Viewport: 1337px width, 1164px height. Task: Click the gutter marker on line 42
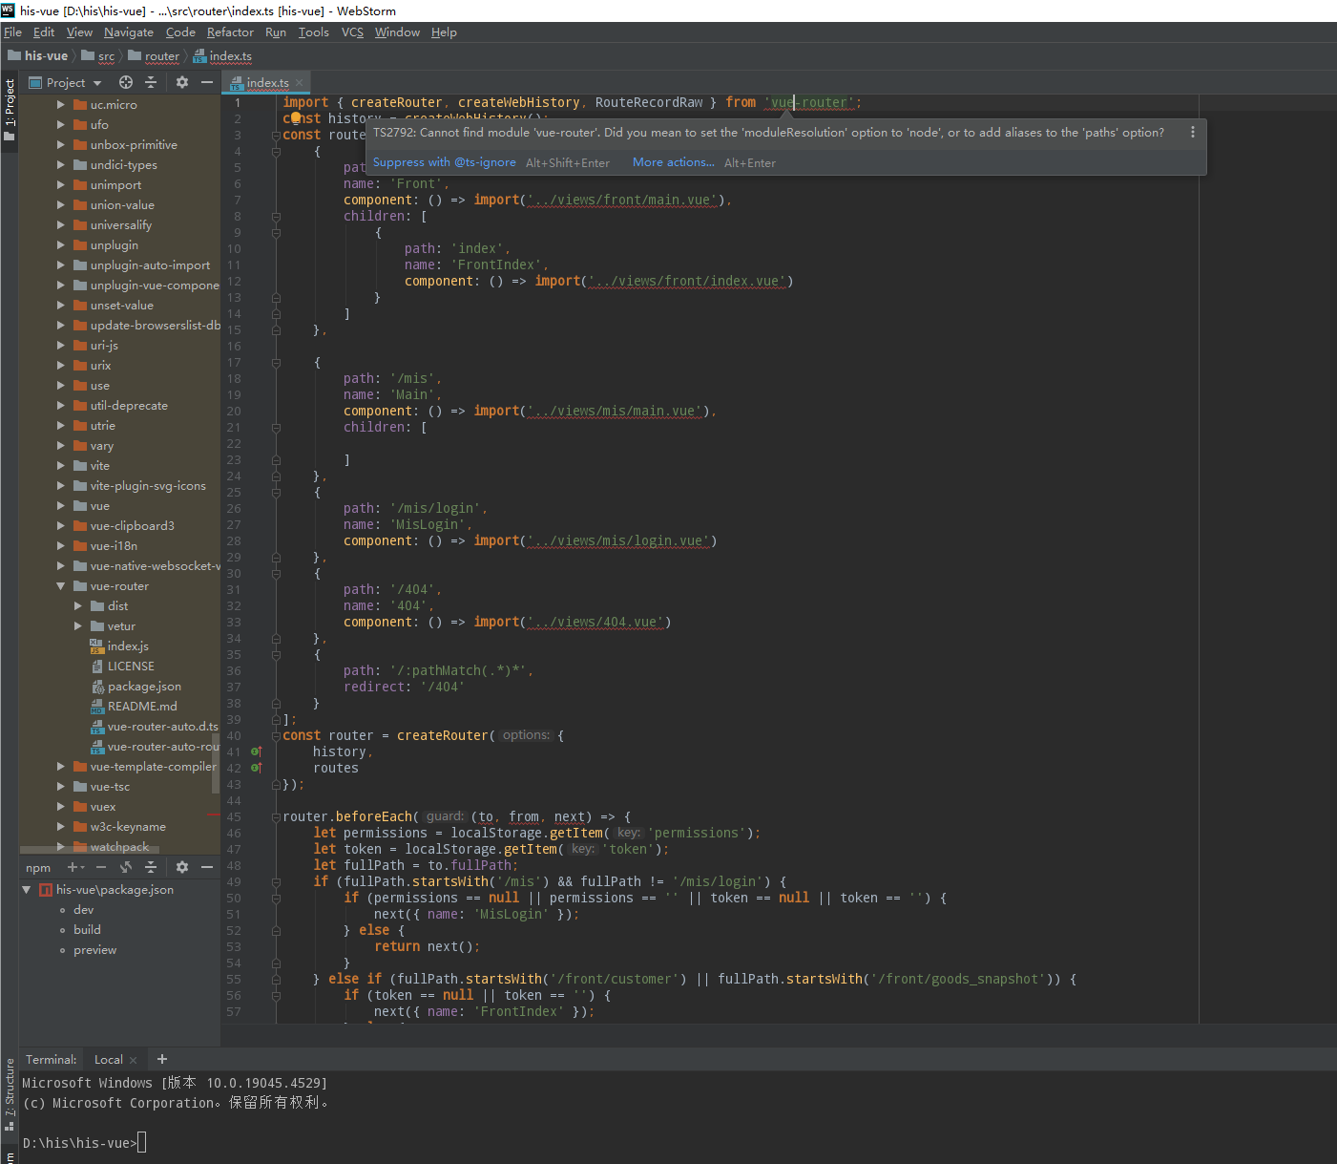click(x=256, y=768)
